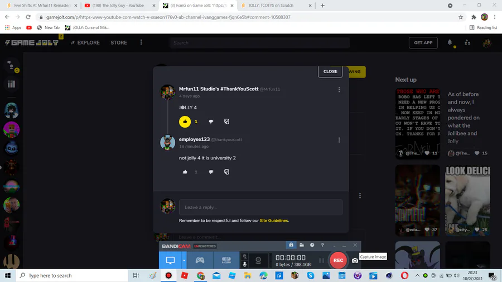Open Mrfun11 Studio's profile name
This screenshot has width=502, height=282.
pyautogui.click(x=219, y=89)
